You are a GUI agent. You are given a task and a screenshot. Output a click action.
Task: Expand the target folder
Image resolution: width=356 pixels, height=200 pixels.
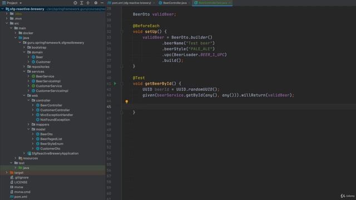7,173
